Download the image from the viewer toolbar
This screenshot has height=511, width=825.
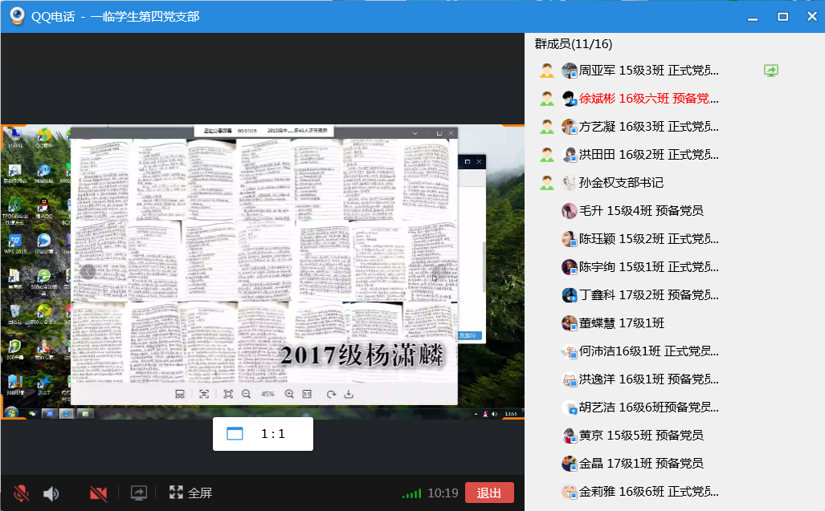[349, 394]
